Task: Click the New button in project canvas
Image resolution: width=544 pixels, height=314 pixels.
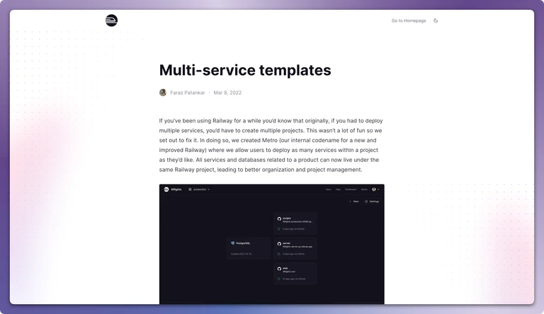Action: [354, 202]
